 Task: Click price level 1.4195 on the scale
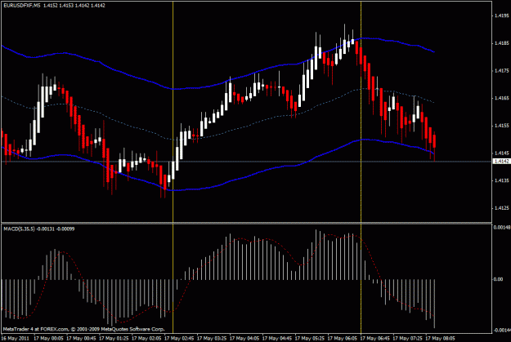[502, 16]
